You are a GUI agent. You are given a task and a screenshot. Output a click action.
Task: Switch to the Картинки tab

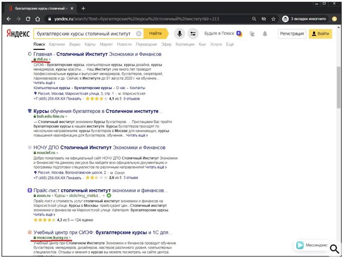(57, 44)
